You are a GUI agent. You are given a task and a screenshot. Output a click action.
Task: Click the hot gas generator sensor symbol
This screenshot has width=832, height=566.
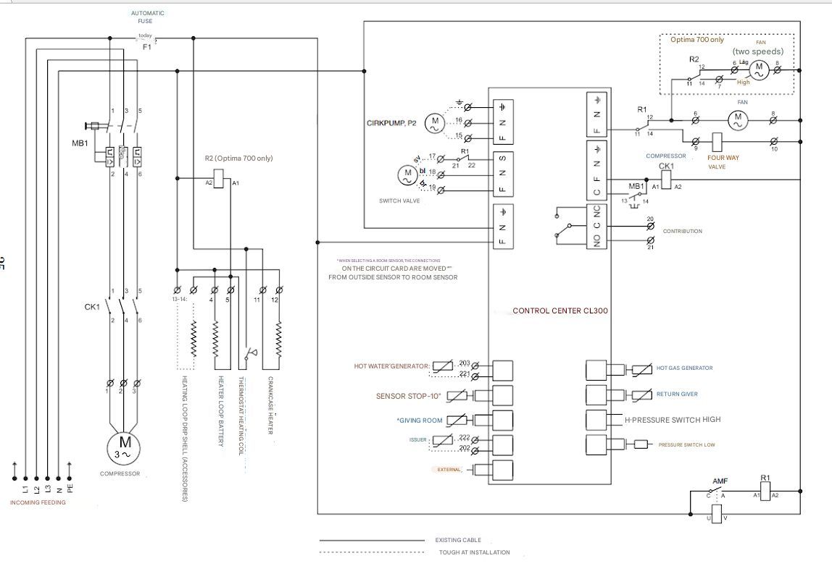click(641, 369)
